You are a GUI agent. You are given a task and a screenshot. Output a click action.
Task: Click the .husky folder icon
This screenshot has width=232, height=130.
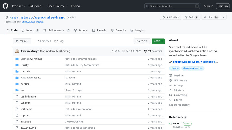[17, 65]
